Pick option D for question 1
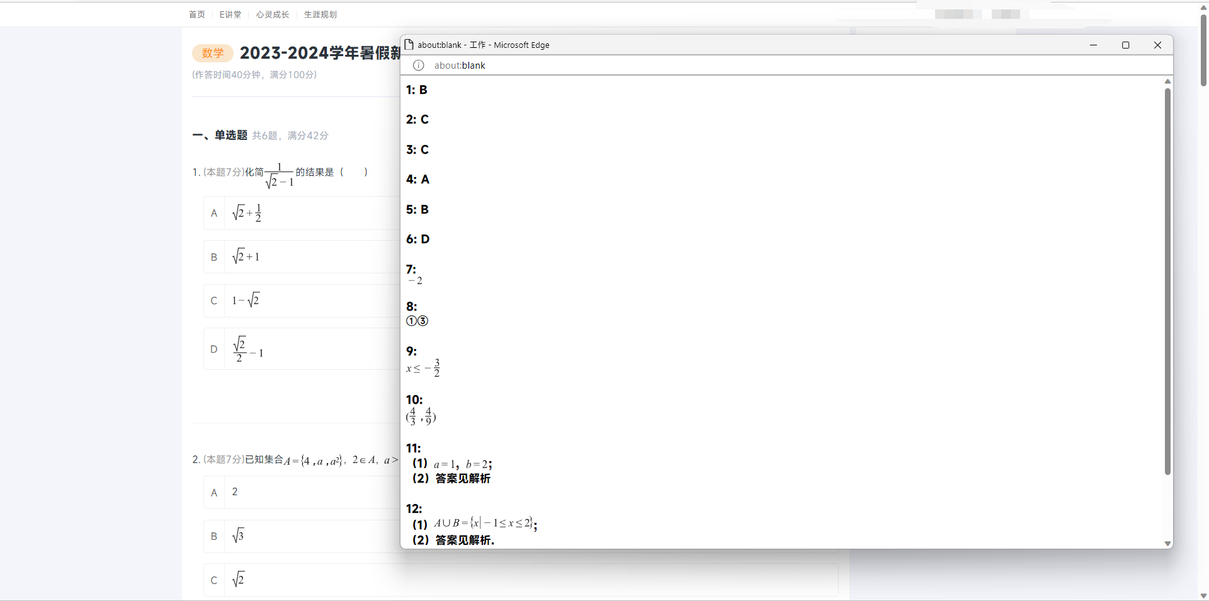 [214, 349]
